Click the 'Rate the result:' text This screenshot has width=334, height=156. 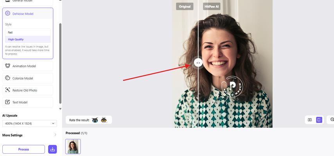pyautogui.click(x=79, y=120)
